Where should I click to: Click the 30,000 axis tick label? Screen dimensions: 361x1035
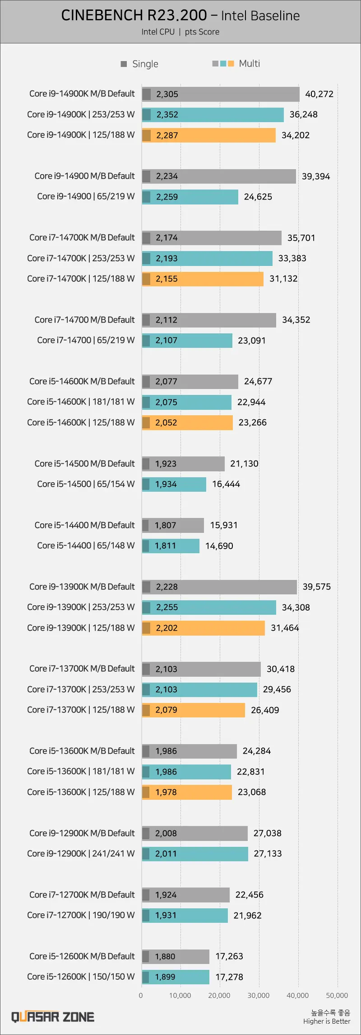(259, 996)
